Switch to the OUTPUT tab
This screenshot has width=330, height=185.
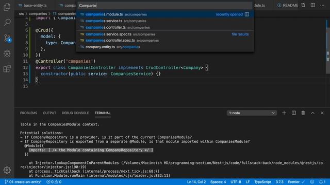point(49,113)
